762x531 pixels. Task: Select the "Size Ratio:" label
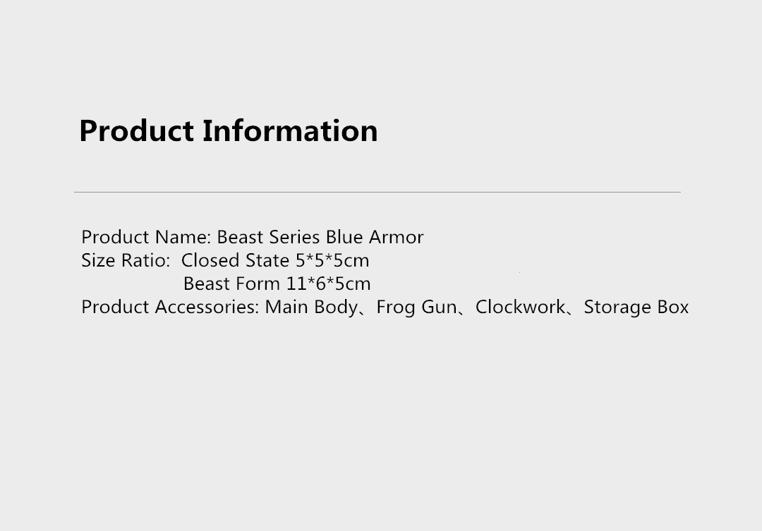[126, 261]
